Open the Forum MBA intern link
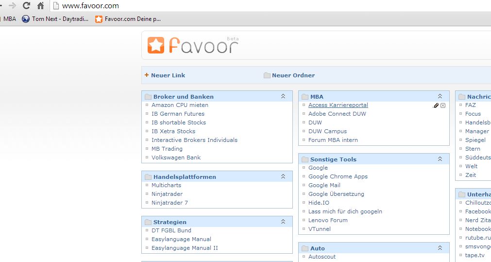The width and height of the screenshot is (491, 262). tap(333, 140)
